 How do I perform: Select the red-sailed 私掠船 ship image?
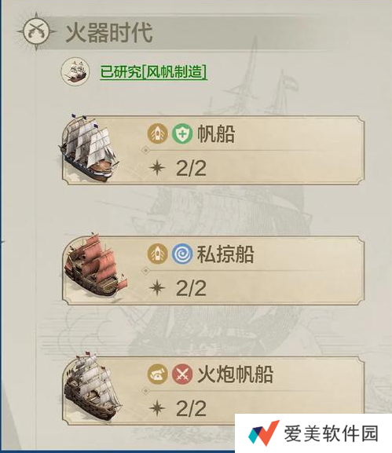95,268
